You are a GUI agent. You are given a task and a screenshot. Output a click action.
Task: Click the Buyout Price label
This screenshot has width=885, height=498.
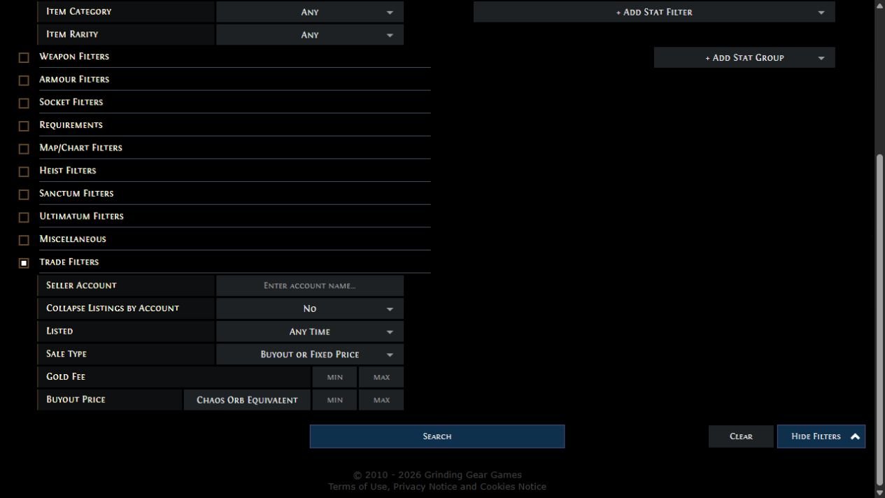[x=76, y=399]
